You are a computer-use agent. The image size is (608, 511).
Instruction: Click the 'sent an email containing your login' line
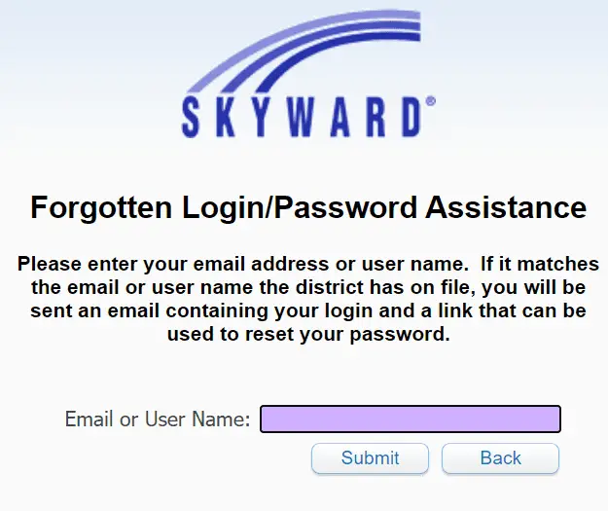tap(308, 310)
